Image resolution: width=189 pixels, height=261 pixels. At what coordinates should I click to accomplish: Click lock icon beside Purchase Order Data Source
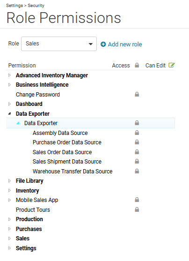[x=137, y=142]
